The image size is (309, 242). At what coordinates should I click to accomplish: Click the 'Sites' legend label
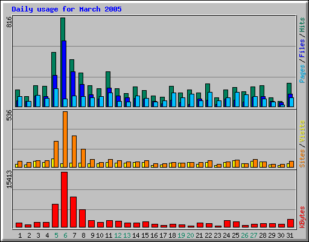pos(302,159)
